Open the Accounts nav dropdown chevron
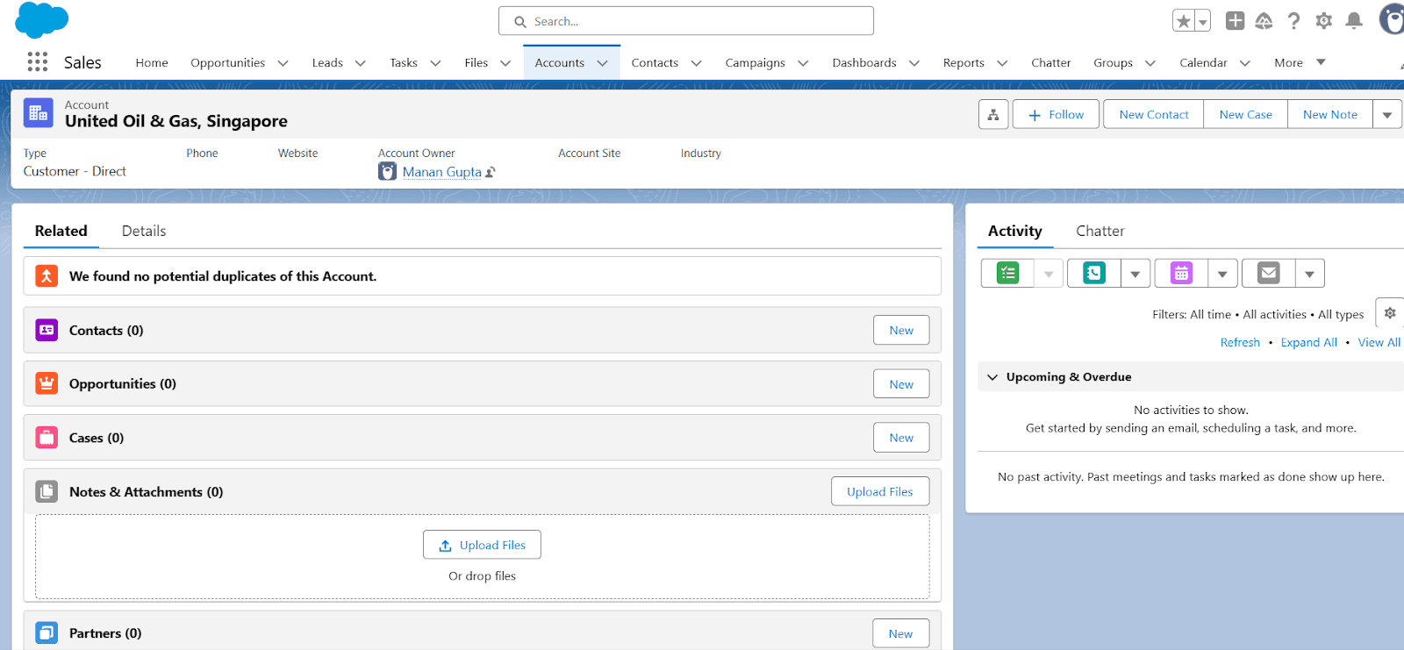 point(602,63)
